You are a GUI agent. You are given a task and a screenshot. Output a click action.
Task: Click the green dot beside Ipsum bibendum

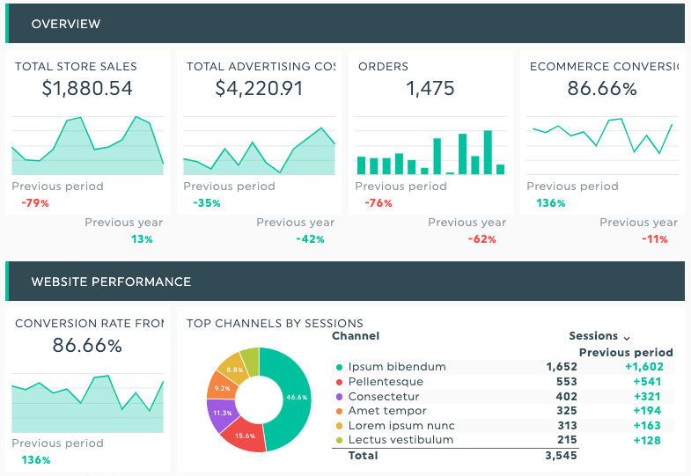coord(339,367)
